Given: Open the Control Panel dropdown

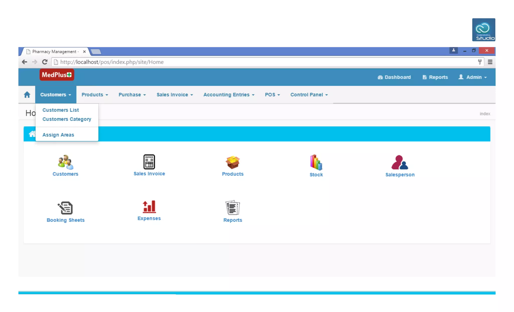Looking at the screenshot, I should pyautogui.click(x=309, y=95).
